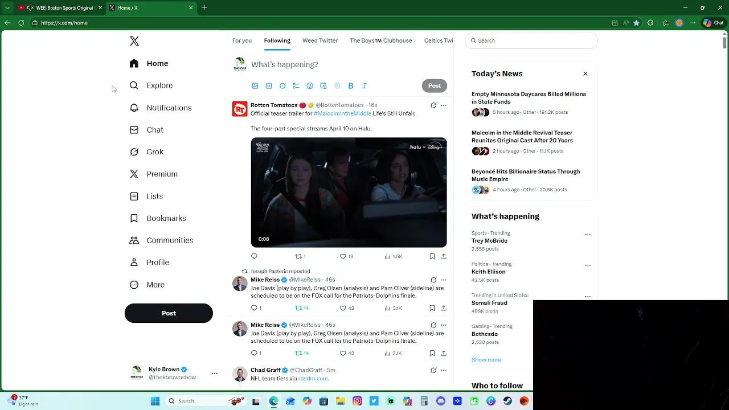Bookmark the Rotten Tomatoes post
Screen dimensions: 729x410
(x=432, y=256)
